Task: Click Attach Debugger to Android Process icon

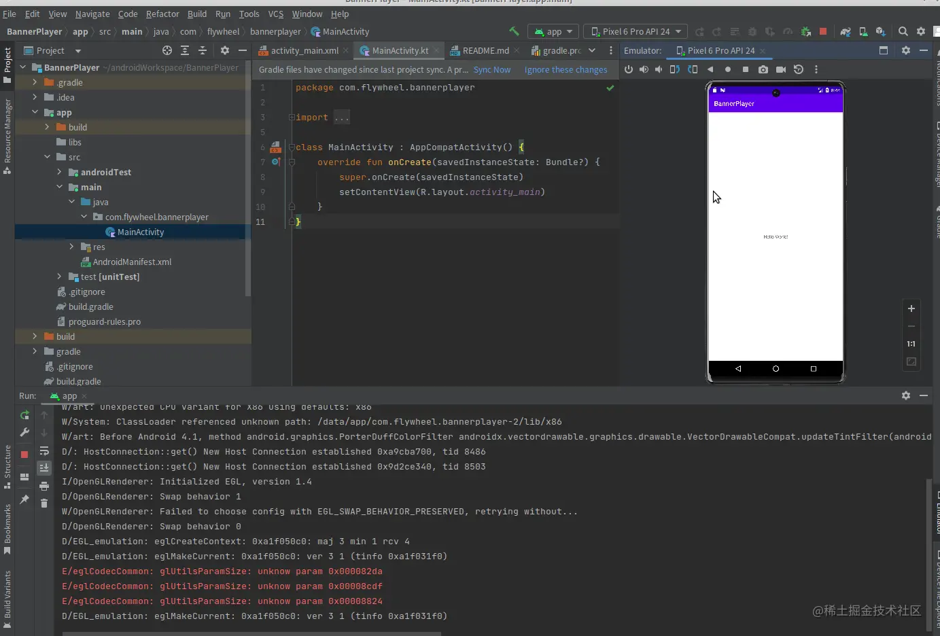Action: point(805,31)
